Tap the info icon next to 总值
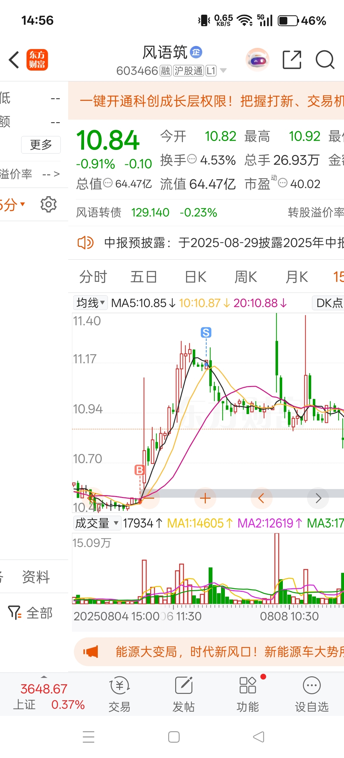Image resolution: width=344 pixels, height=758 pixels. tap(108, 183)
